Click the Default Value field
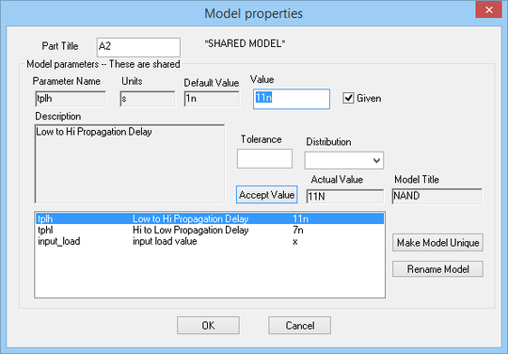Viewport: 508px width, 354px height. coord(212,99)
